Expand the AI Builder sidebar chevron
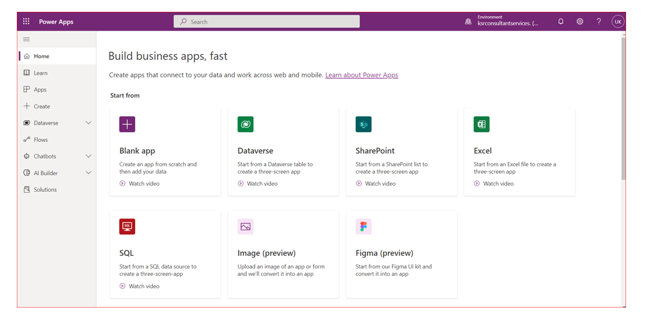 tap(88, 172)
